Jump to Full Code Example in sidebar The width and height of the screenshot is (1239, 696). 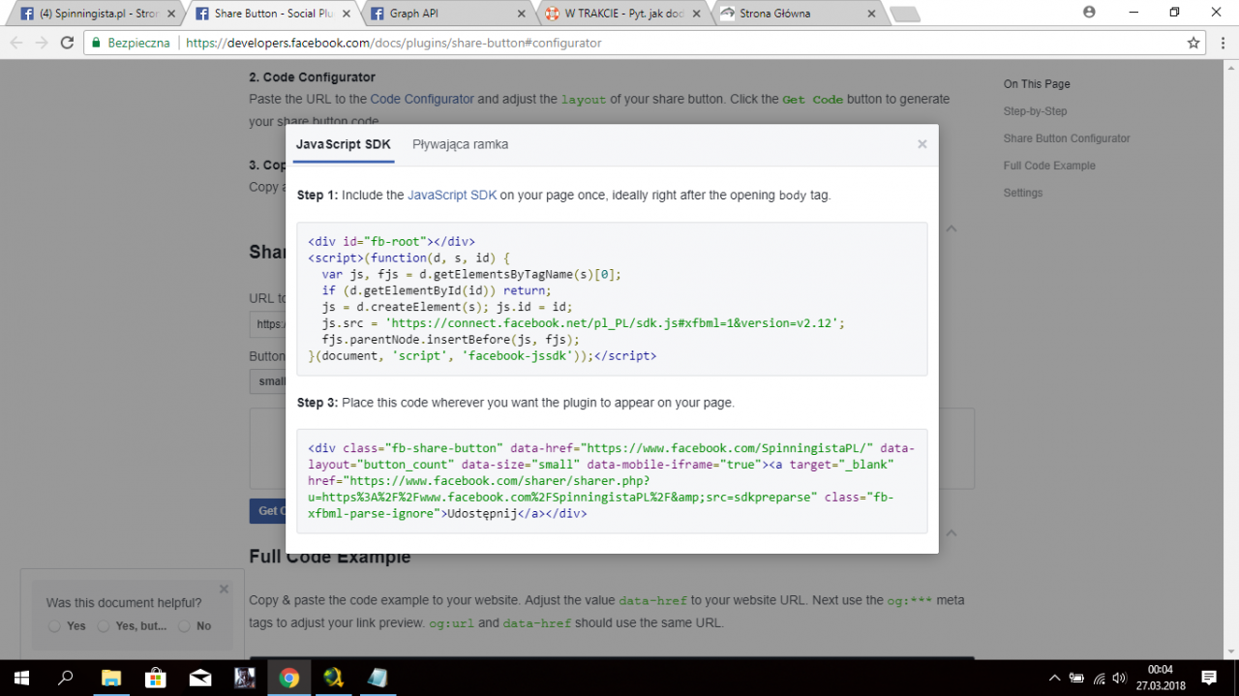point(1049,166)
